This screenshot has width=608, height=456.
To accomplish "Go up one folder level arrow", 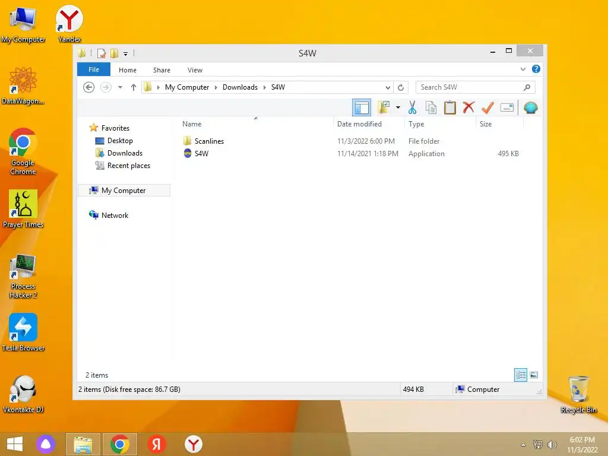I will (x=134, y=87).
